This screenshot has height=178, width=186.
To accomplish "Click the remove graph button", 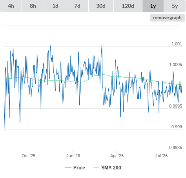I will coord(167,18).
